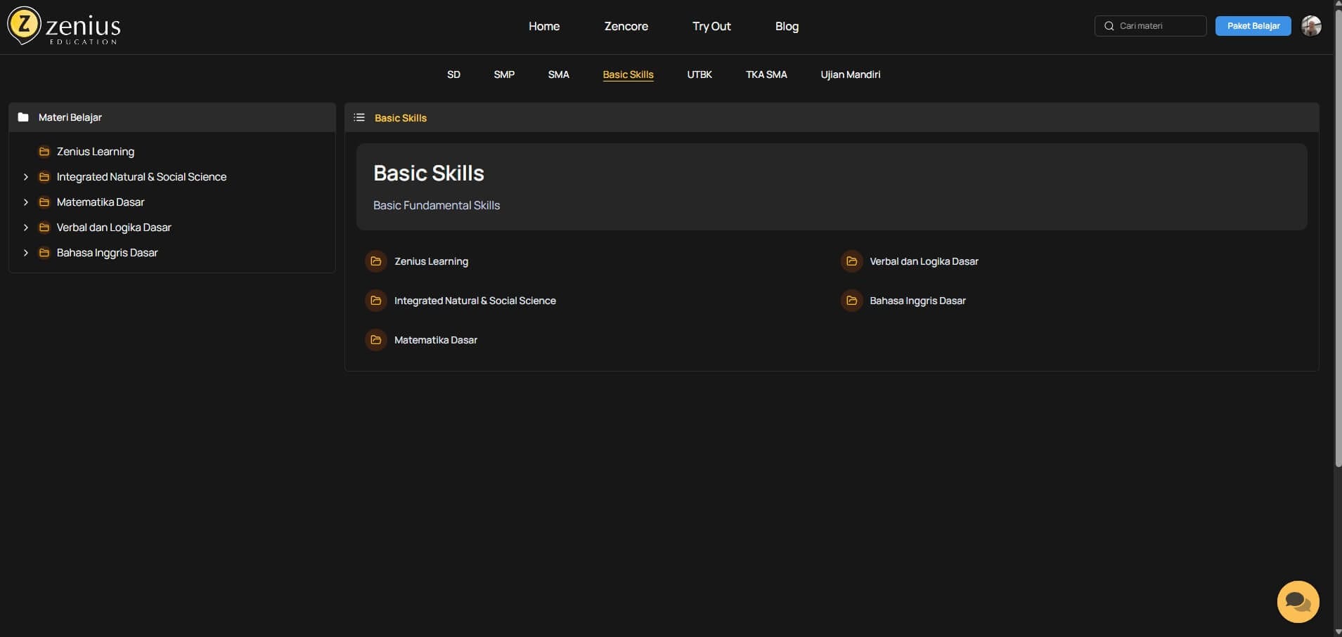Click the folder icon next to Verbal dan Logika Dasar in main panel

[x=851, y=261]
